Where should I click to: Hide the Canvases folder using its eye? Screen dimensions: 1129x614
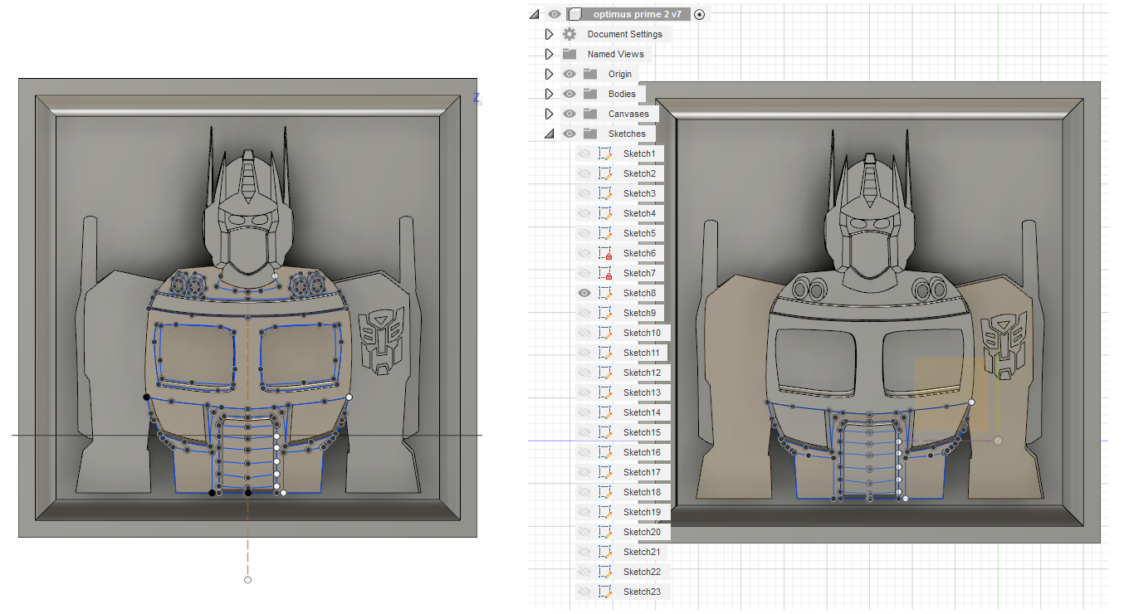[569, 114]
